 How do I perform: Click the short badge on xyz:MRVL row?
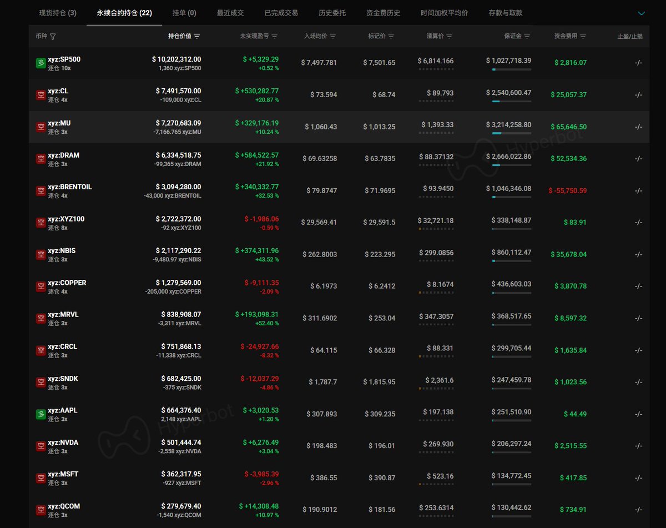pos(41,319)
